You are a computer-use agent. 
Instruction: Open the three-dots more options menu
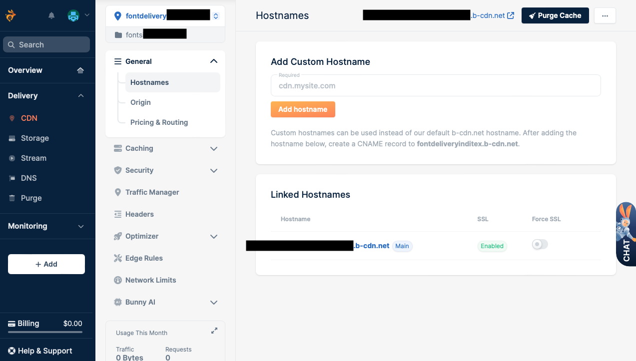click(605, 15)
